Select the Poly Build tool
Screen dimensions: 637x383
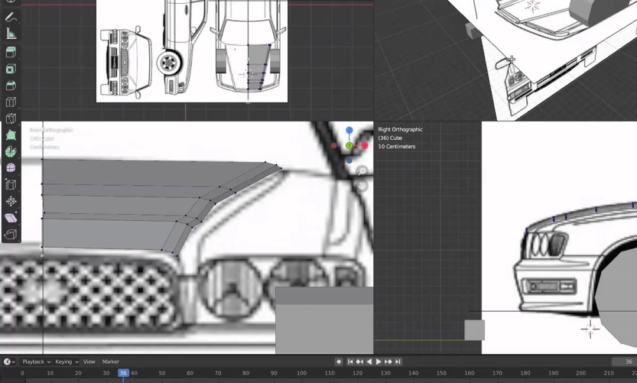(11, 135)
